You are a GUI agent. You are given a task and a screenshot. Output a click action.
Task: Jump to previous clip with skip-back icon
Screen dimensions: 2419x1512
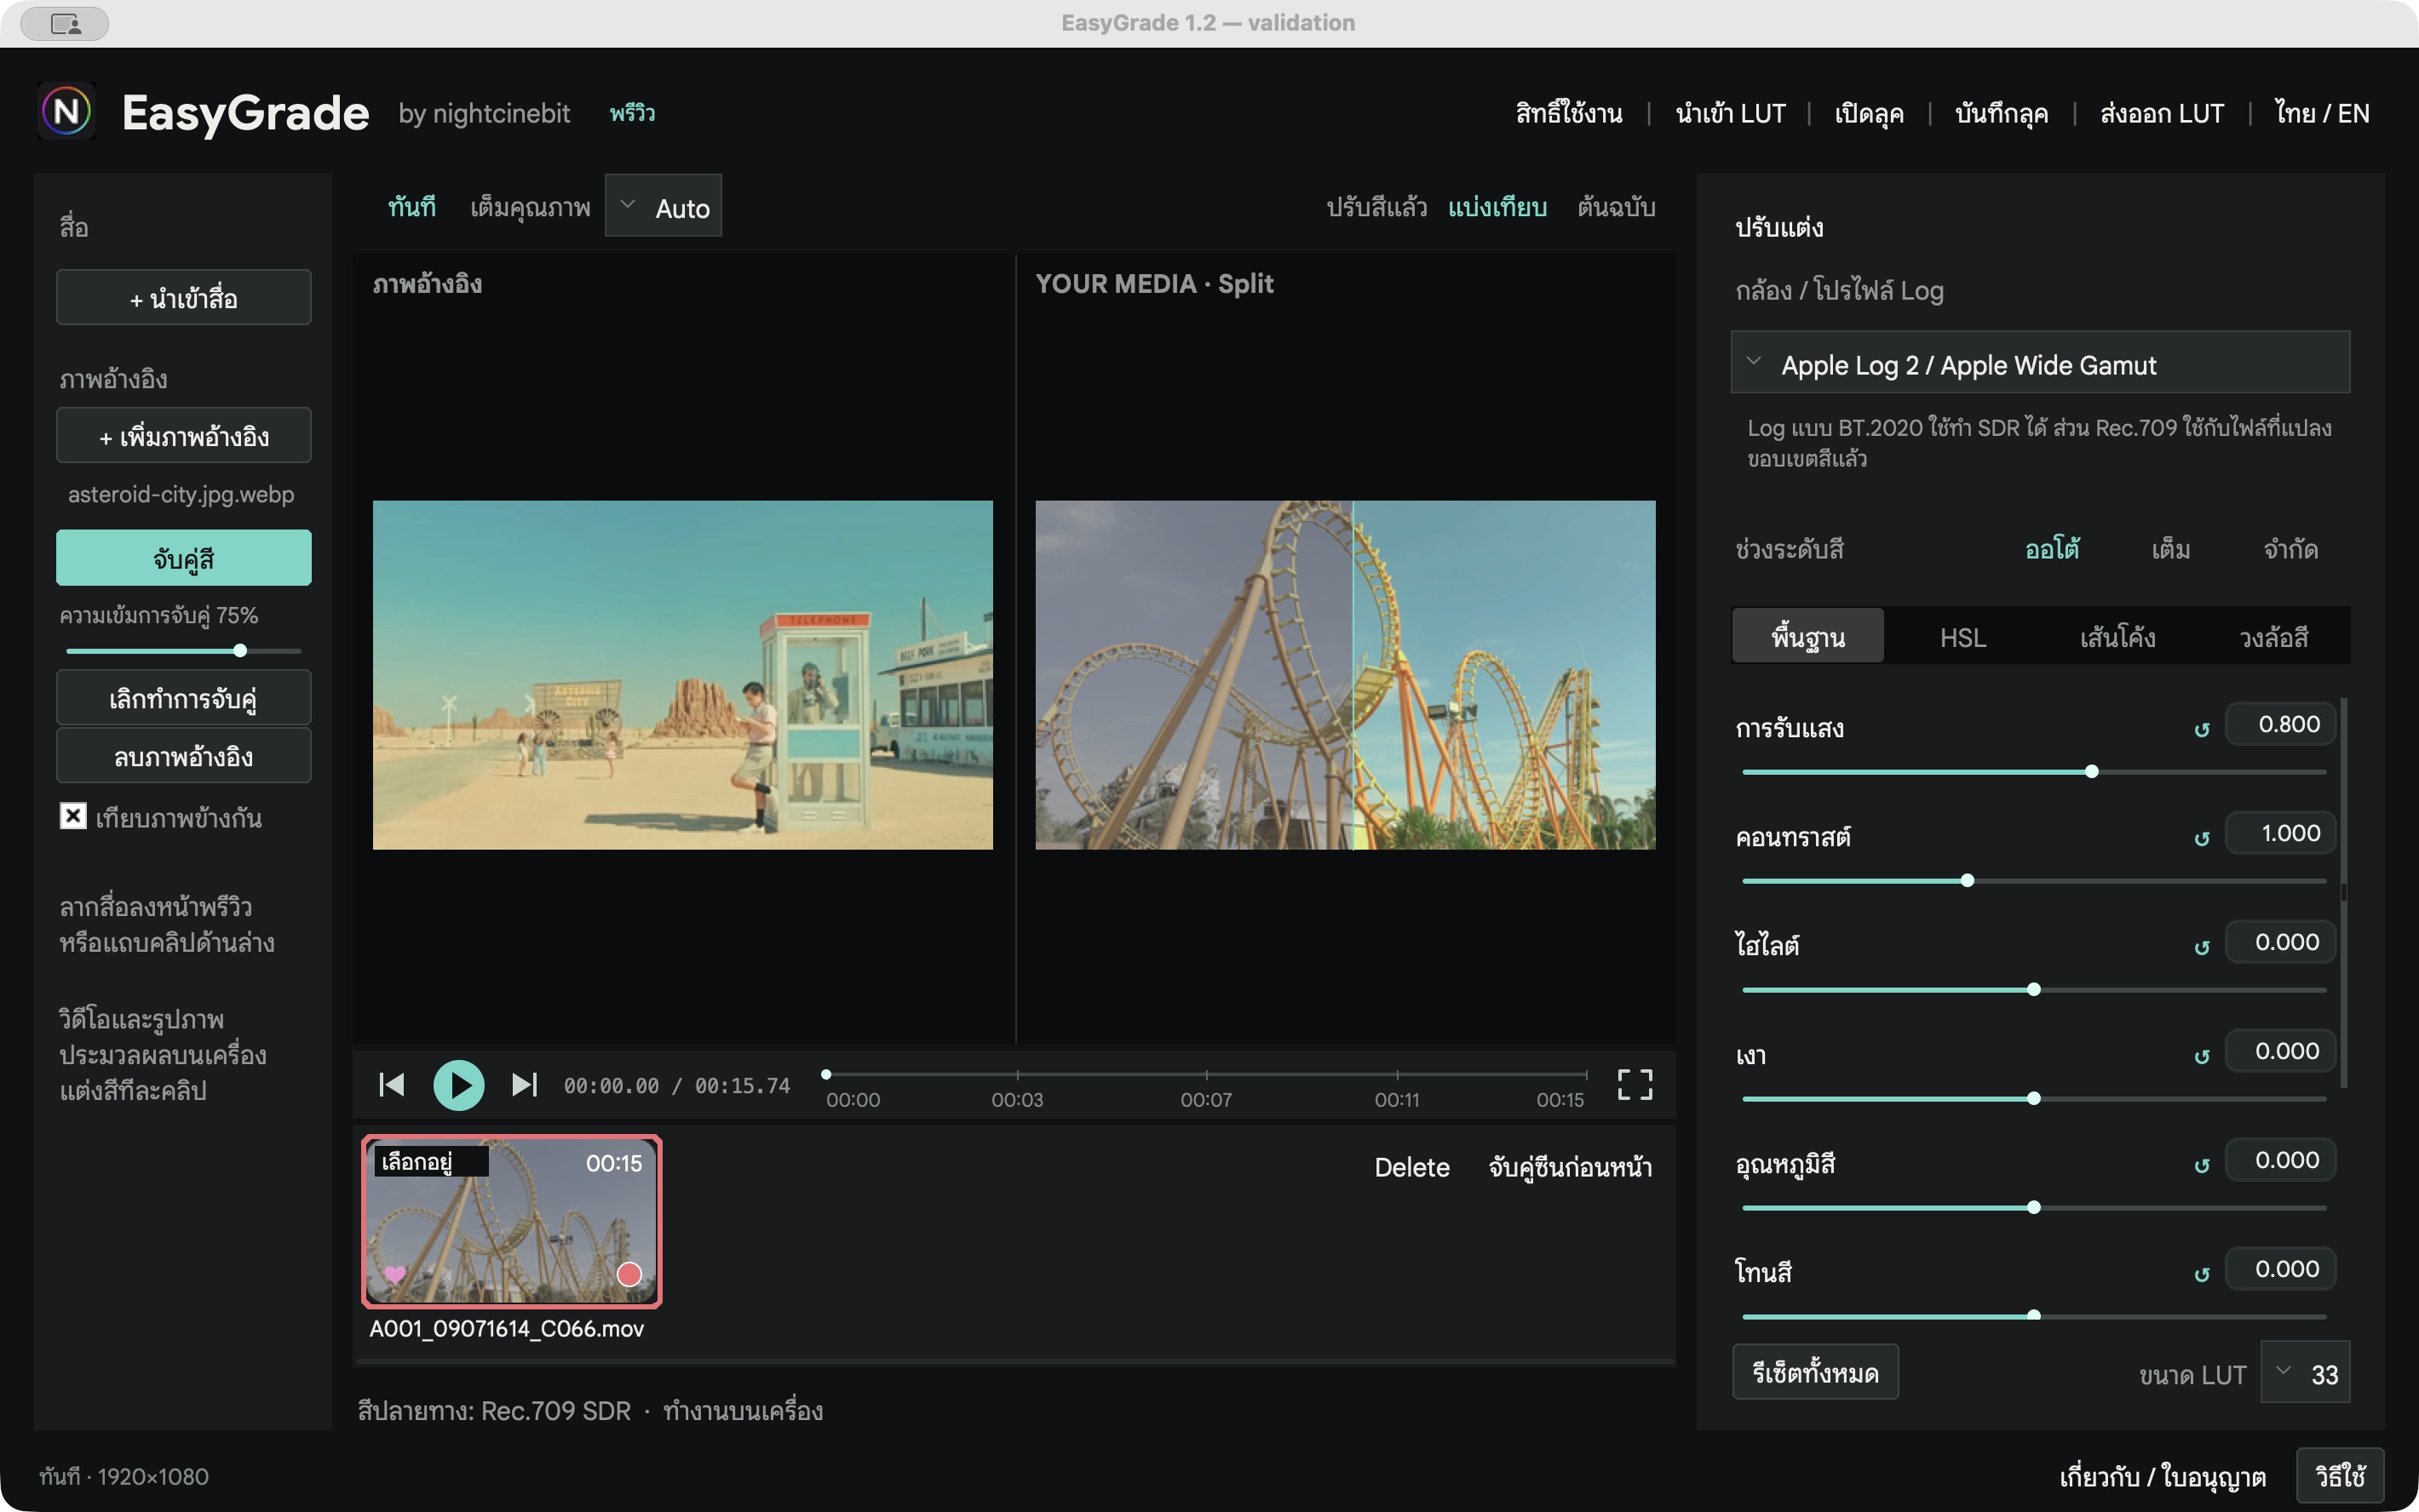[x=391, y=1085]
